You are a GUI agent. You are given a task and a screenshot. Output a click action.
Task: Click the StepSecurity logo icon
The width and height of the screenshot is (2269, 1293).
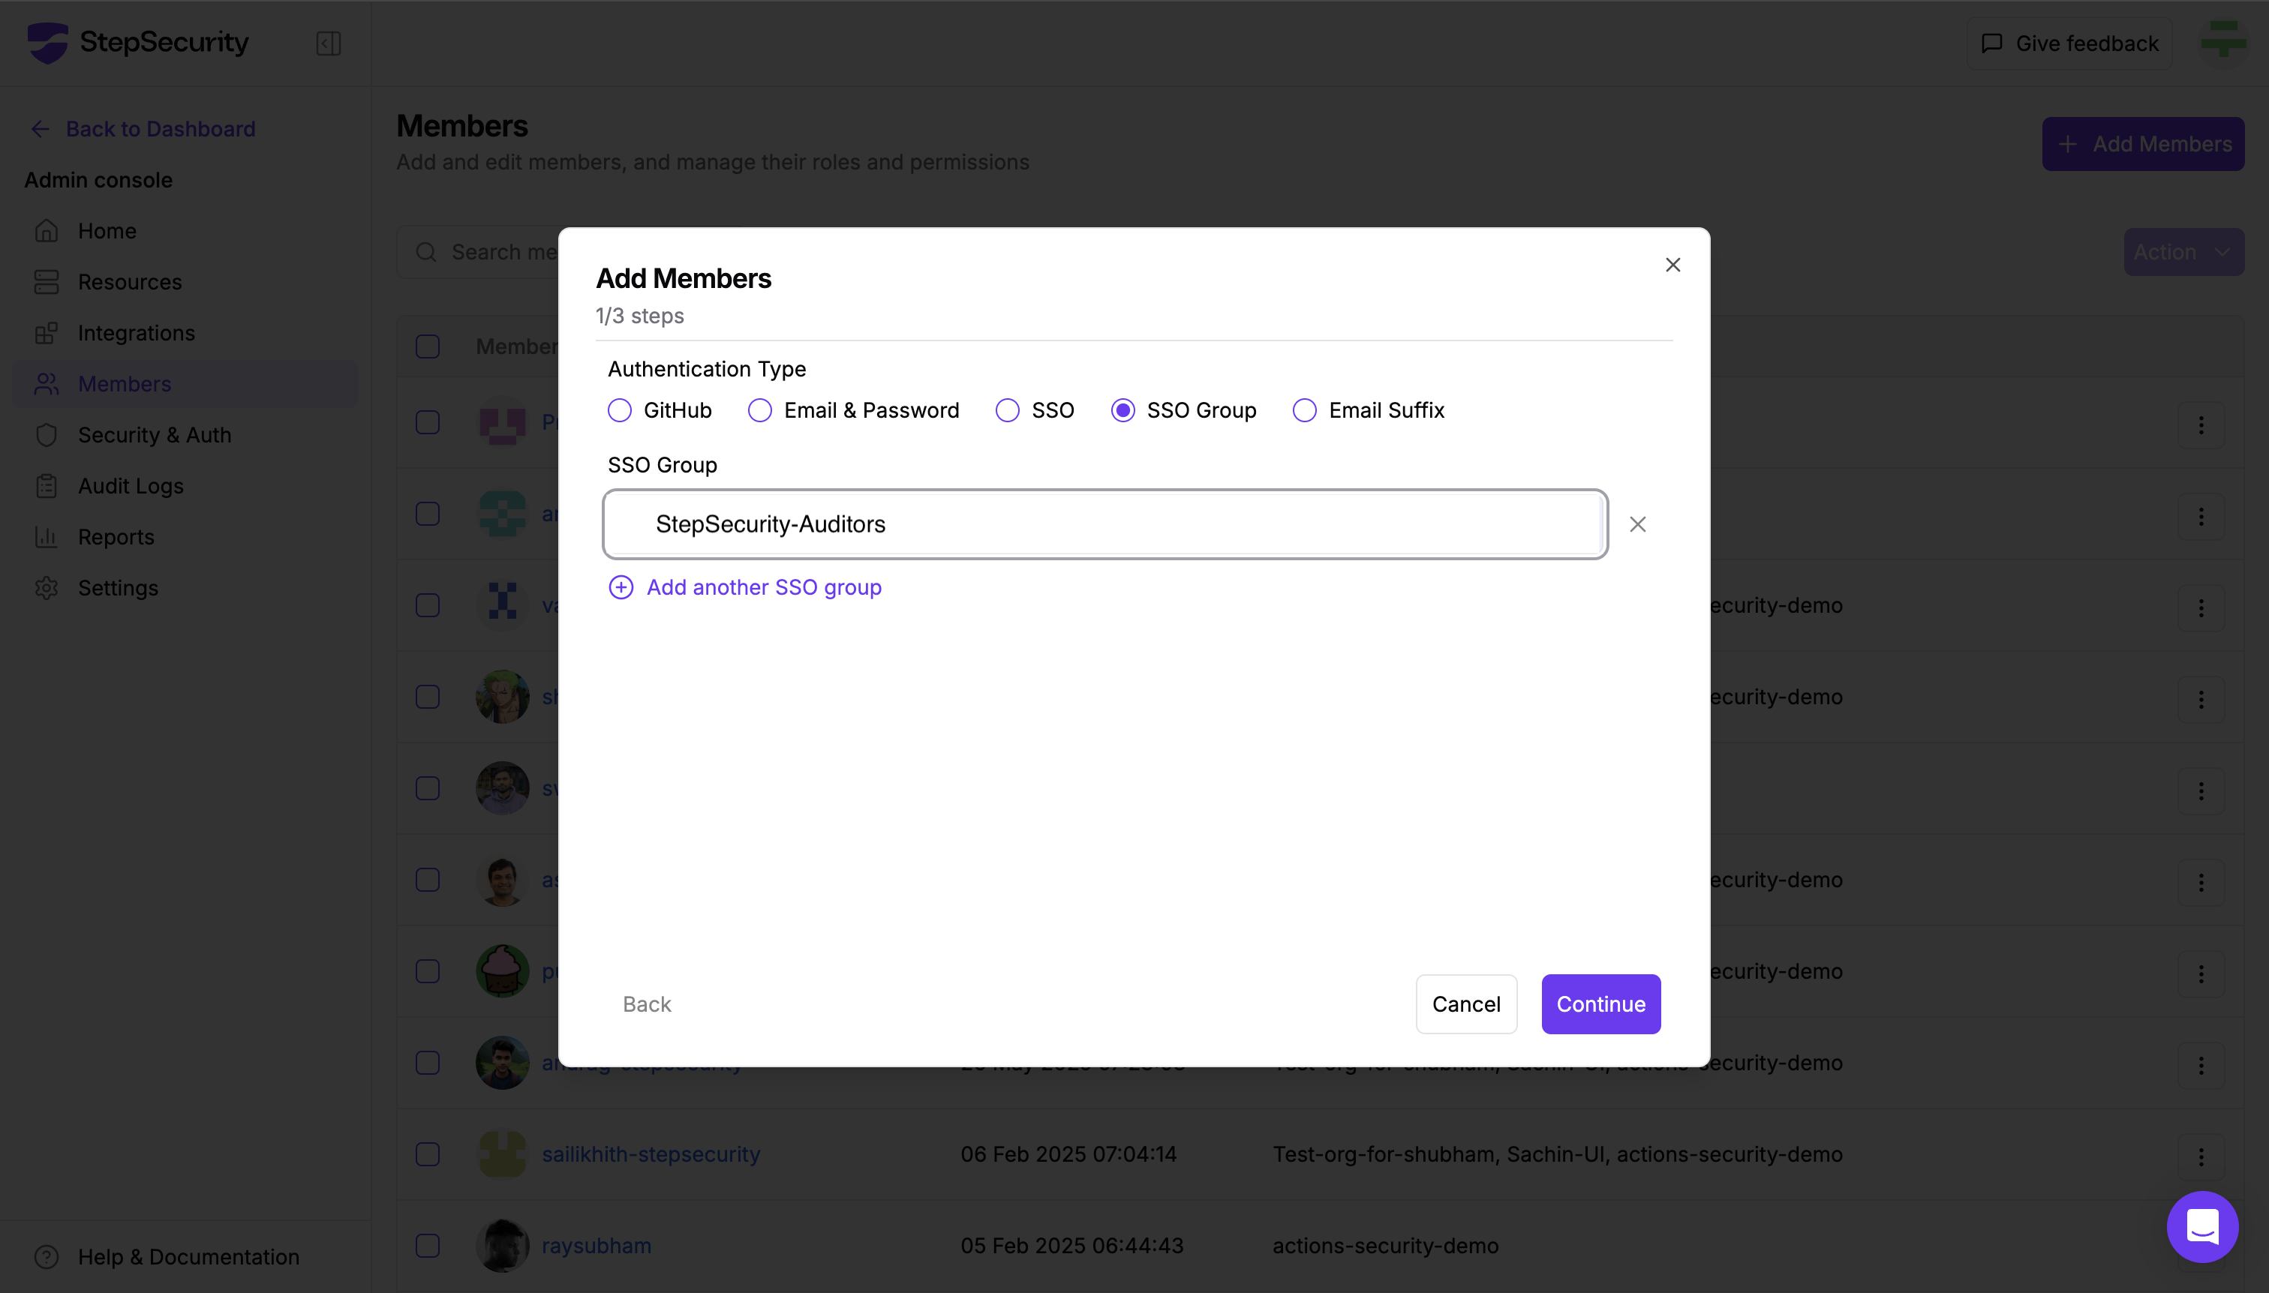[x=48, y=43]
